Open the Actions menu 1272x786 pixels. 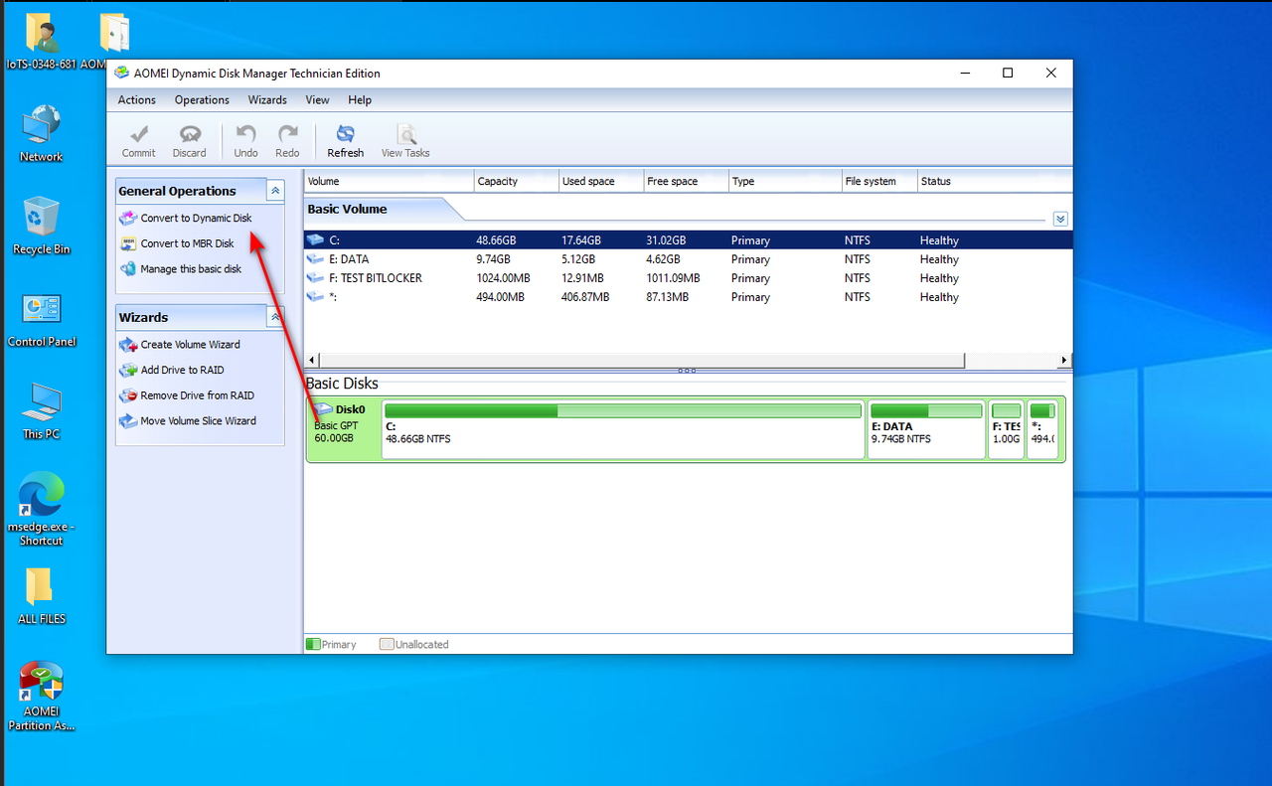[137, 99]
